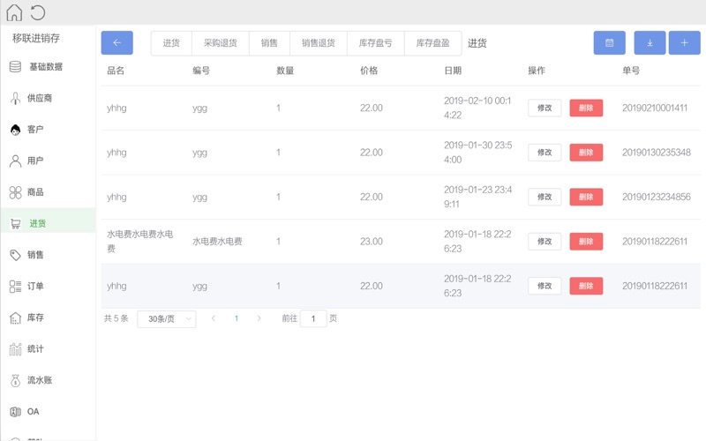Click the 单号 column header

[631, 71]
